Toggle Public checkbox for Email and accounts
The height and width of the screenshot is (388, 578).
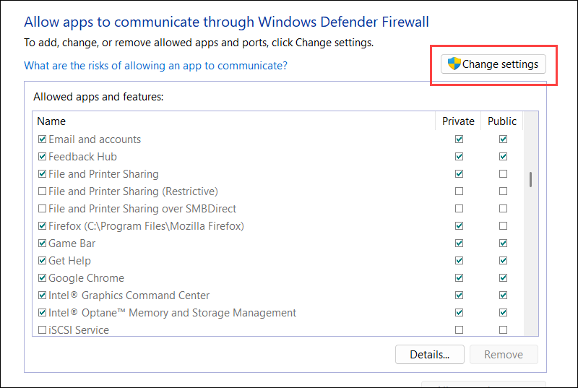click(503, 139)
